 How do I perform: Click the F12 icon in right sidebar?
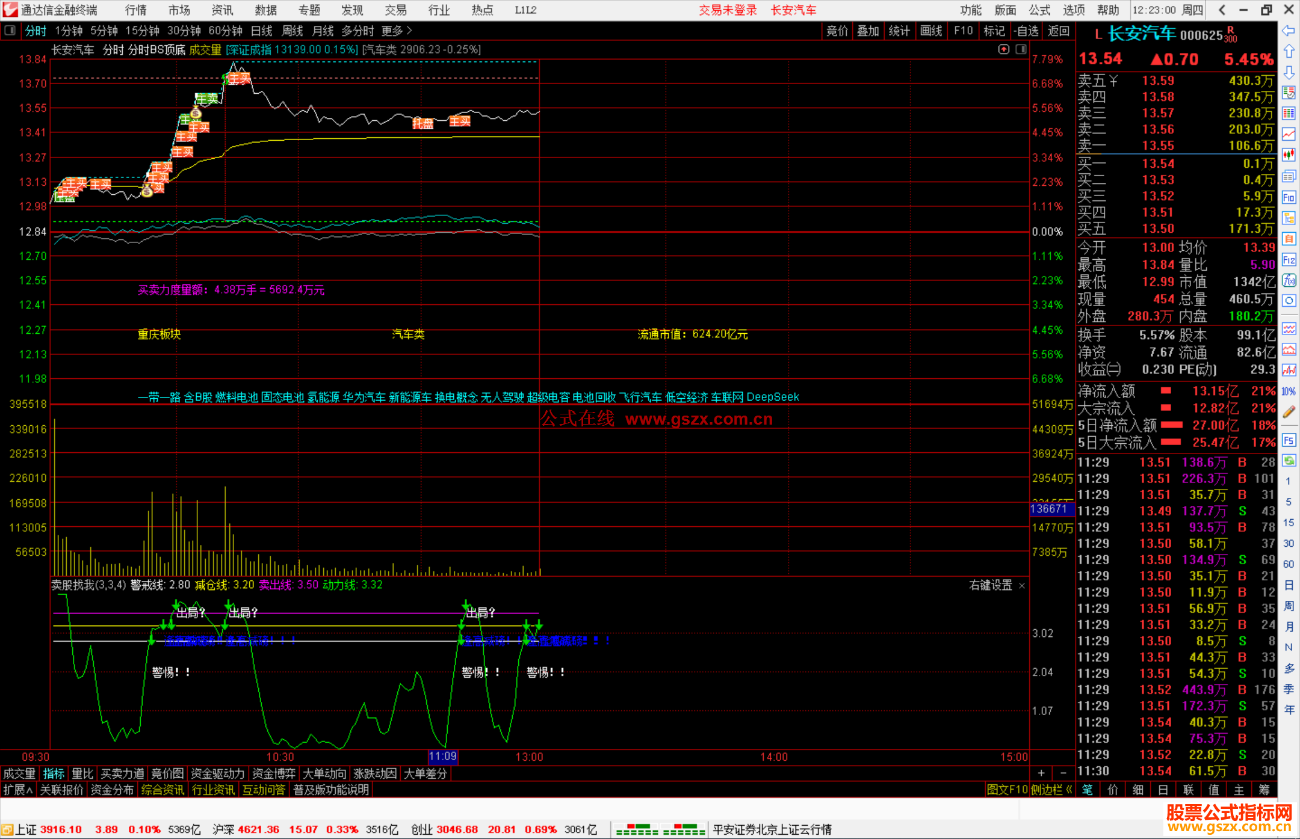point(1289,260)
